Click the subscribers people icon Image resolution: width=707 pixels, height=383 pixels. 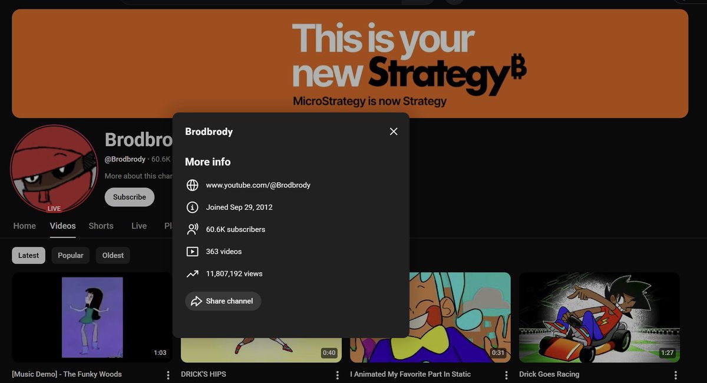(x=192, y=229)
